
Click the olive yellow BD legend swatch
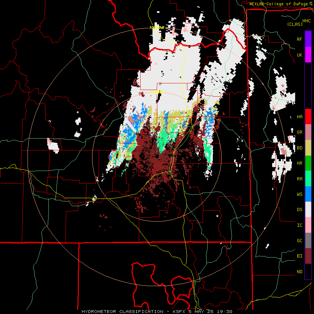[308, 148]
